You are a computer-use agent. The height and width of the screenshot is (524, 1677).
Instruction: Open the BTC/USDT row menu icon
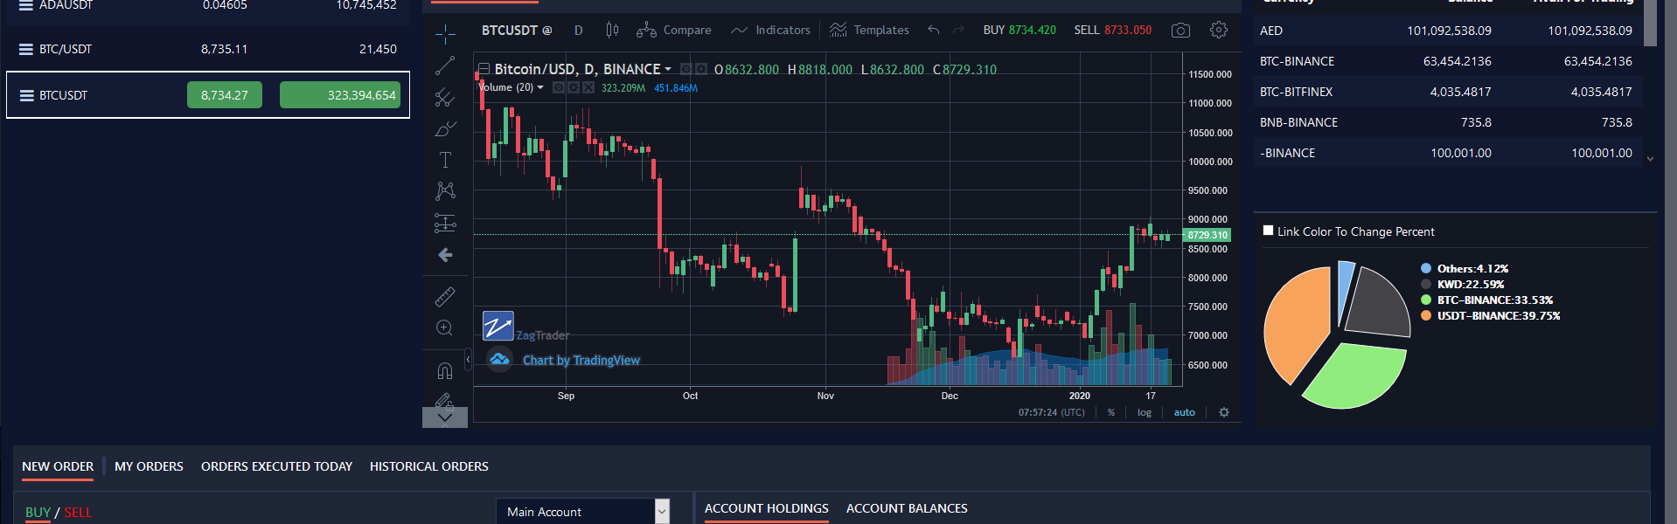pos(26,50)
